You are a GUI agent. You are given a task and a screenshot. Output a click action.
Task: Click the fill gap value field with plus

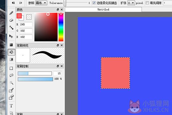coord(168,3)
